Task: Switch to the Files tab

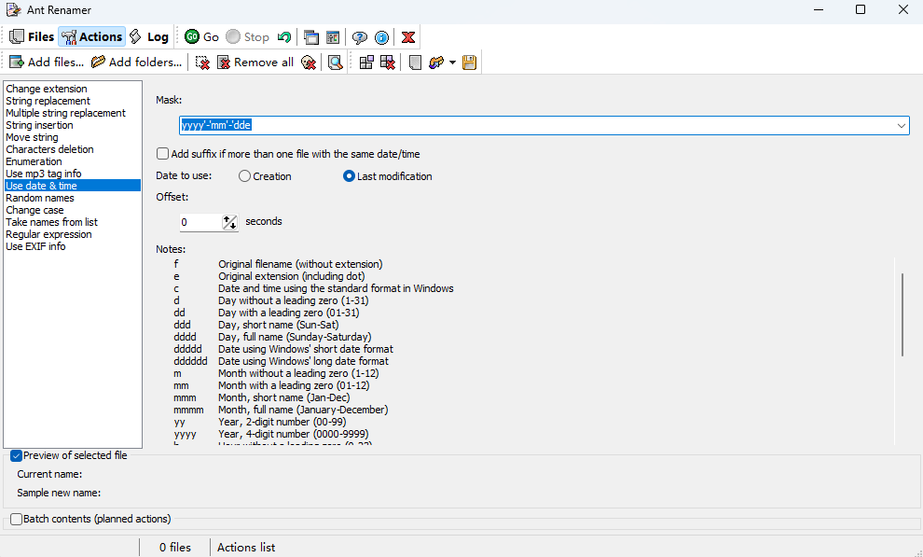Action: (32, 37)
